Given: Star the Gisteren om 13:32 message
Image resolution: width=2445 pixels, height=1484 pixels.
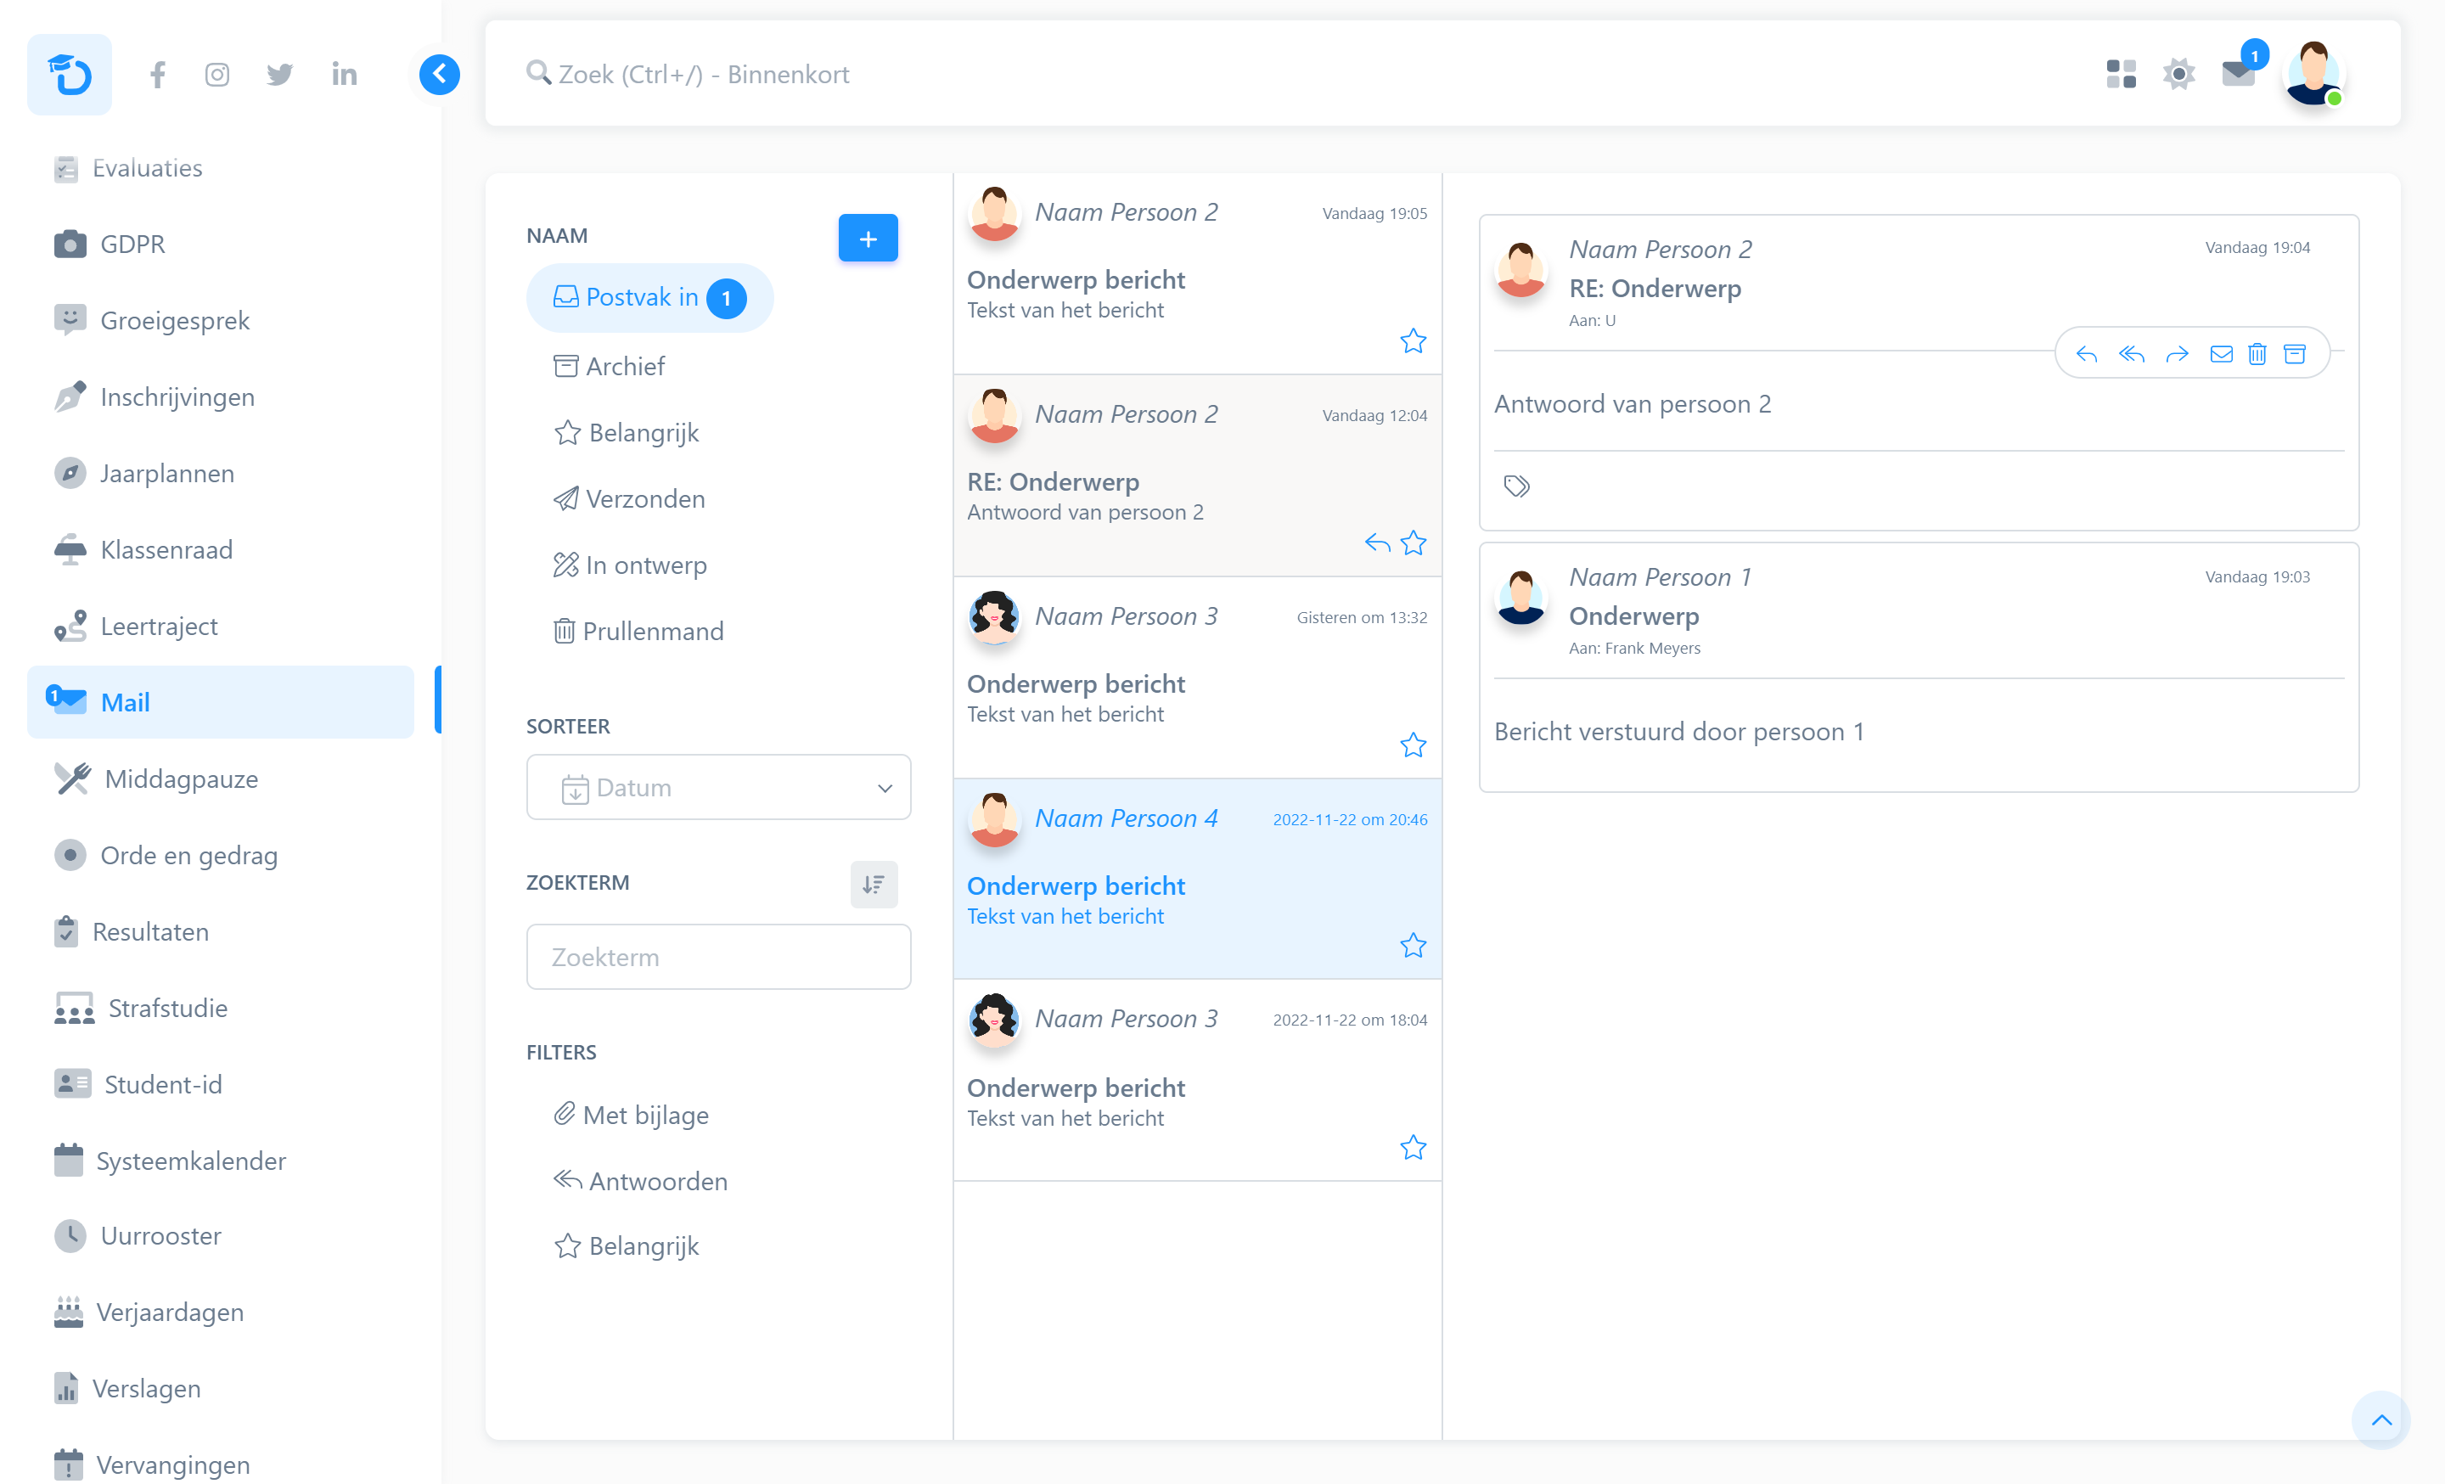Looking at the screenshot, I should [1413, 745].
